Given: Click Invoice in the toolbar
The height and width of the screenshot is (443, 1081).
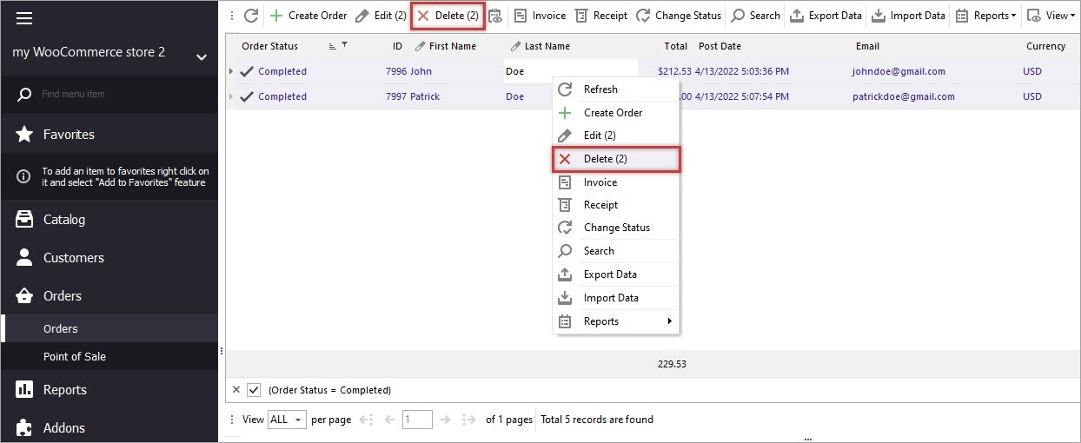Looking at the screenshot, I should click(540, 16).
